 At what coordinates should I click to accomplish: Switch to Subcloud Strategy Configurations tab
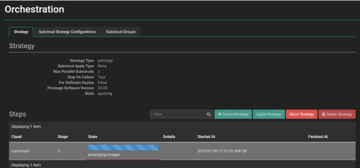pyautogui.click(x=67, y=32)
